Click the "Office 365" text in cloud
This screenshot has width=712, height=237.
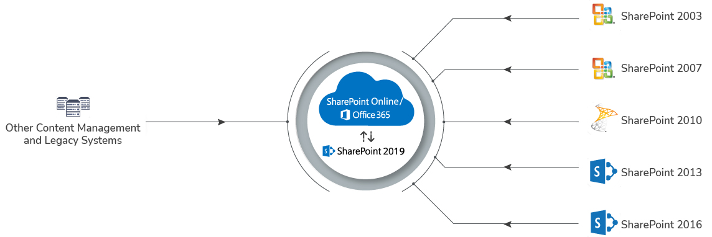(371, 115)
